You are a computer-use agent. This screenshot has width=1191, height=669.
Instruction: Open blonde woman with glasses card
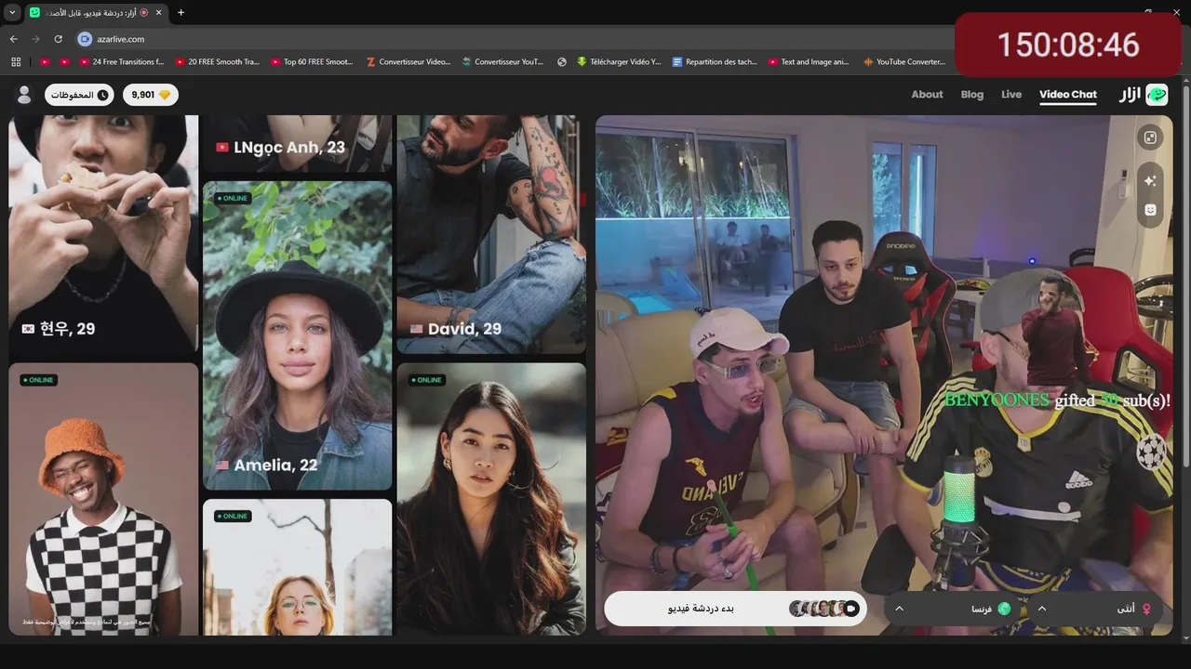[298, 567]
